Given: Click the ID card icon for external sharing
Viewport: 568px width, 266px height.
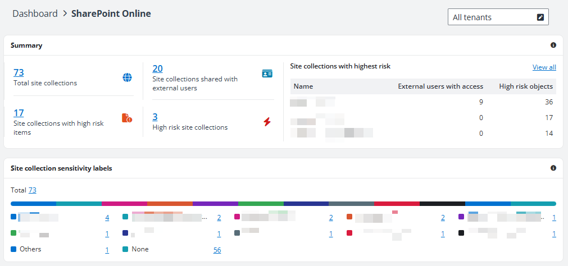Looking at the screenshot, I should point(267,74).
